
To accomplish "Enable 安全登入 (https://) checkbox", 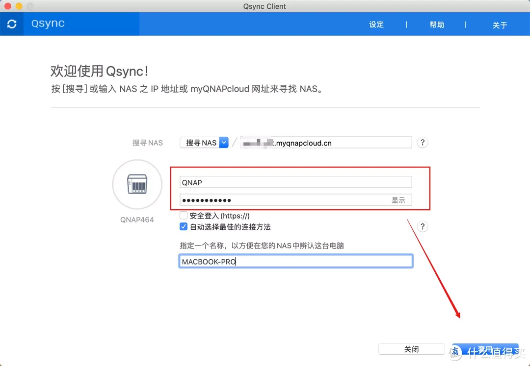I will tap(184, 215).
